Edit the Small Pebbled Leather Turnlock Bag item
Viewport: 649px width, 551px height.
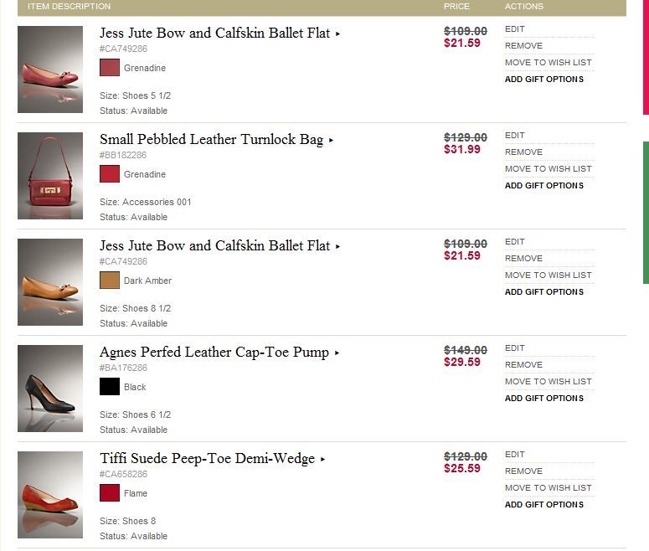[x=515, y=136]
